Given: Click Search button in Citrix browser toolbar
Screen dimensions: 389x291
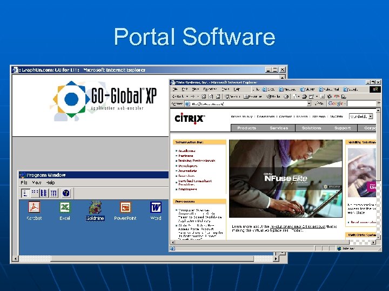Looking at the screenshot, I should (x=232, y=96).
